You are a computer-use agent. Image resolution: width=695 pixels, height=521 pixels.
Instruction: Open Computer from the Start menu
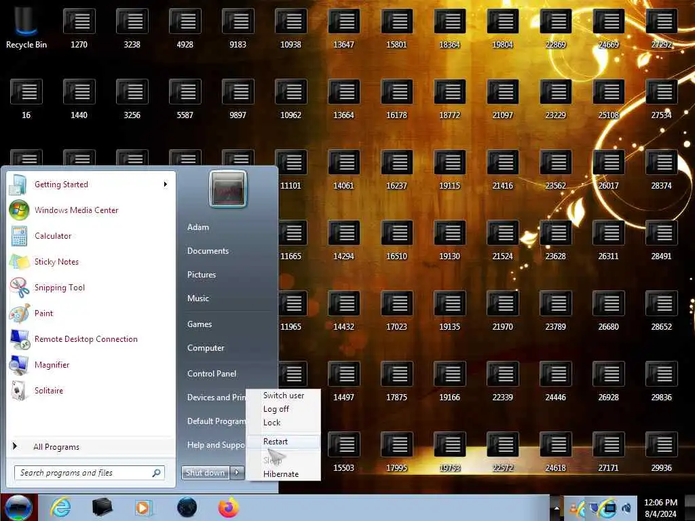[x=206, y=348]
